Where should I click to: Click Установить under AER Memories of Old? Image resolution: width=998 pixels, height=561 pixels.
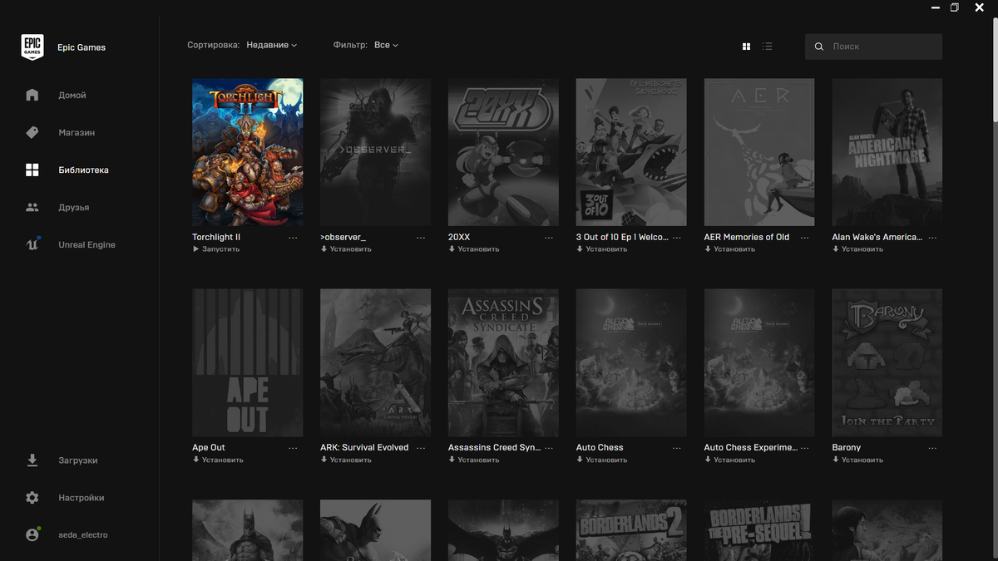[x=730, y=249]
